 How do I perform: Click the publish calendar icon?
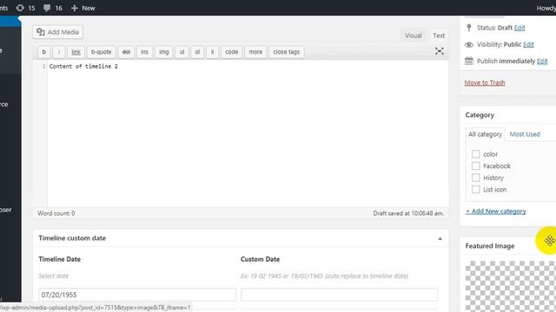[469, 61]
